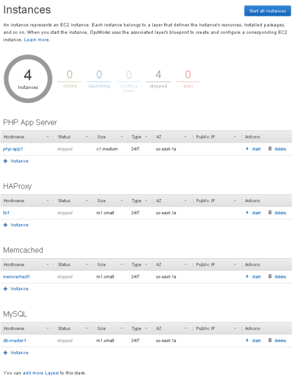This screenshot has height=379, width=299.
Task: Click plus icon under HAProxy table
Action: 5,225
